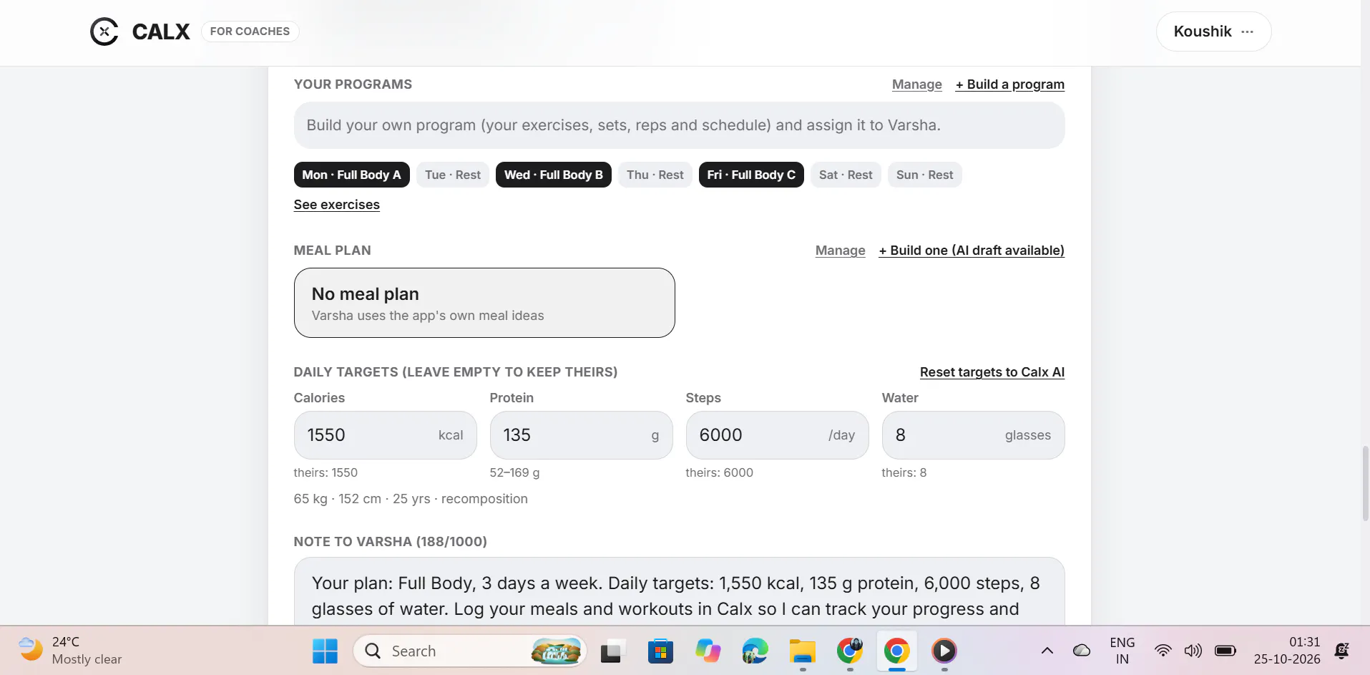Open the Copilot taskbar icon

click(708, 651)
